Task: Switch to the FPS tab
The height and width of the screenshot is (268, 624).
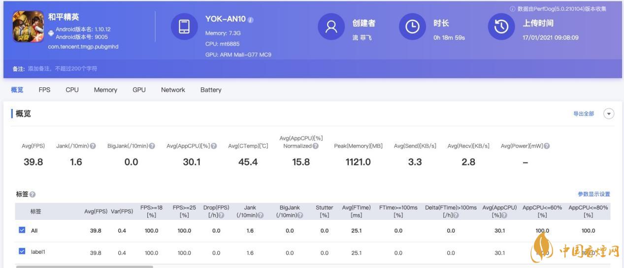Action: click(44, 90)
